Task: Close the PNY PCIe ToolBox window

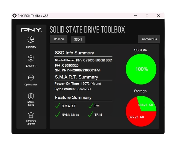Action: [x=159, y=15]
